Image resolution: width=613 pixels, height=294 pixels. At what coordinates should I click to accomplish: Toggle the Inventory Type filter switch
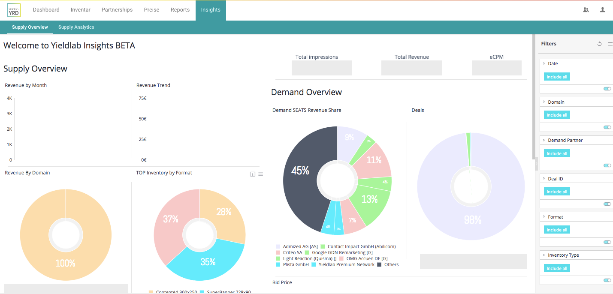(607, 280)
